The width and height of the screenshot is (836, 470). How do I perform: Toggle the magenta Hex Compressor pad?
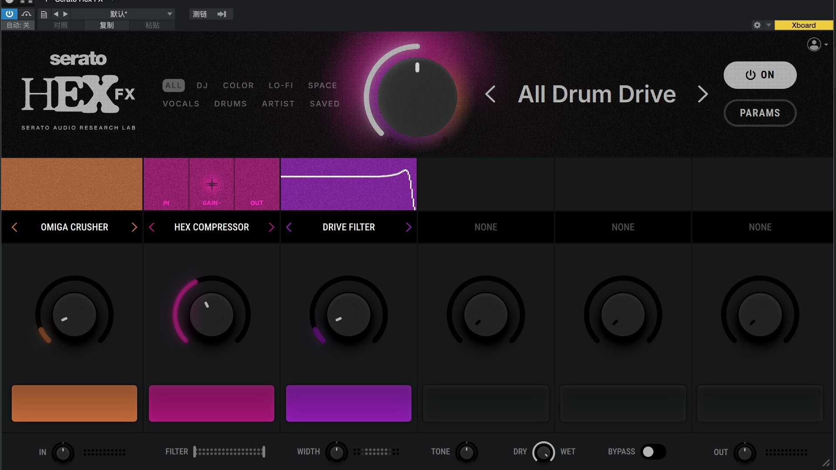coord(212,403)
